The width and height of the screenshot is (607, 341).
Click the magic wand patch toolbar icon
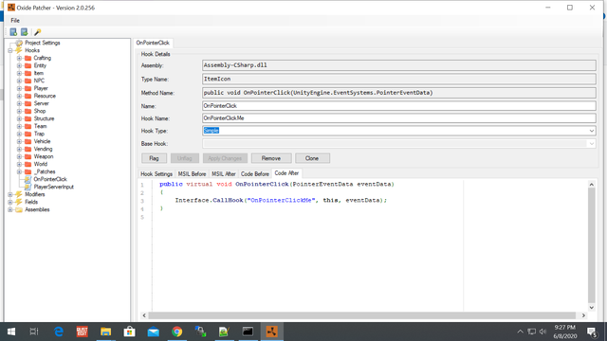click(x=38, y=31)
